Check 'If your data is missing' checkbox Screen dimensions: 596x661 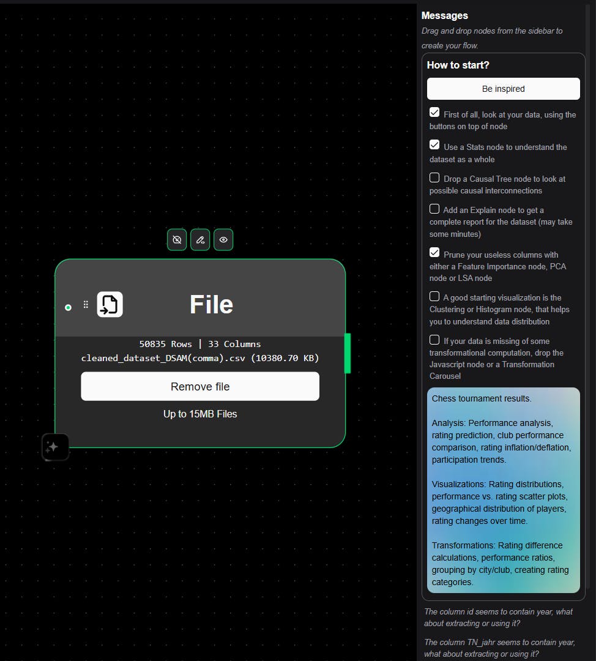pyautogui.click(x=434, y=340)
